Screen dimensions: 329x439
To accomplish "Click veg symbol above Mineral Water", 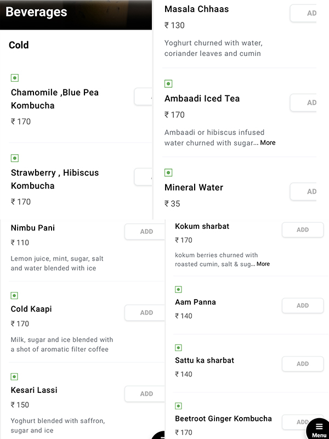I will [168, 173].
